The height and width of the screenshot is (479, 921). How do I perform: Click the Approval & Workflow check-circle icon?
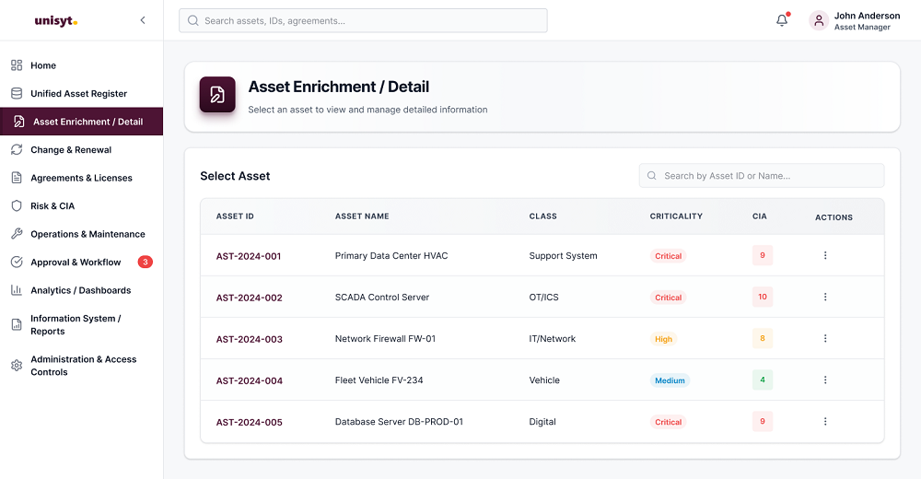17,263
